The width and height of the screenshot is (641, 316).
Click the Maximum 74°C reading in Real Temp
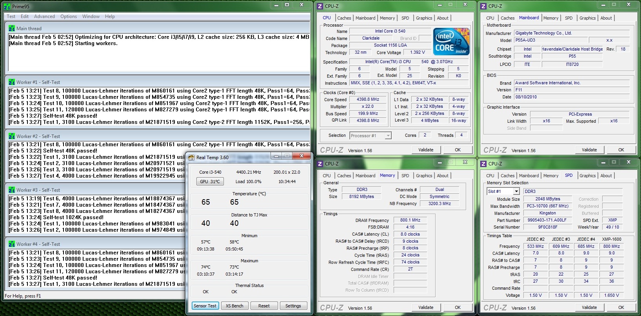click(x=205, y=267)
